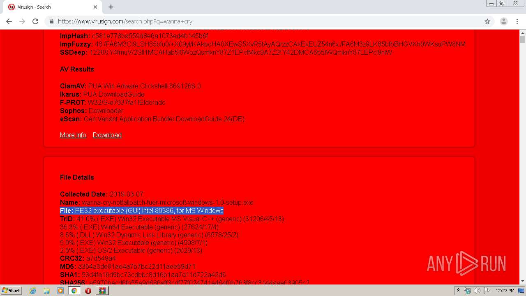Click the SHA1 hash value
Screen dimensions: 526x296
[x=153, y=275]
